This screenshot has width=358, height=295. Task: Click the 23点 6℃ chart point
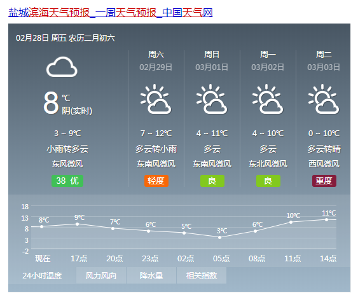pyautogui.click(x=148, y=231)
